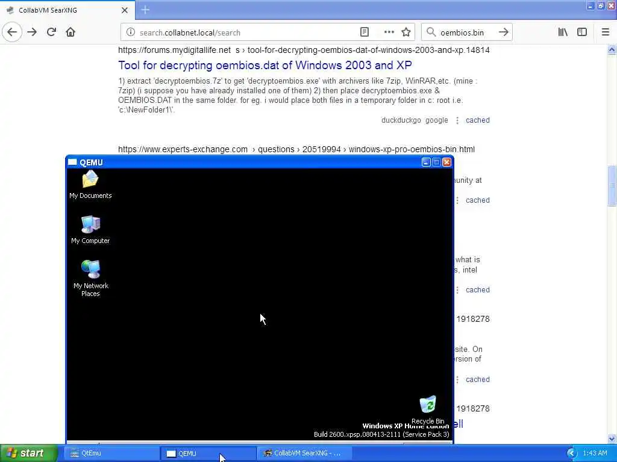The height and width of the screenshot is (462, 617).
Task: Select My Computer icon in QEMU window
Action: coord(90,230)
